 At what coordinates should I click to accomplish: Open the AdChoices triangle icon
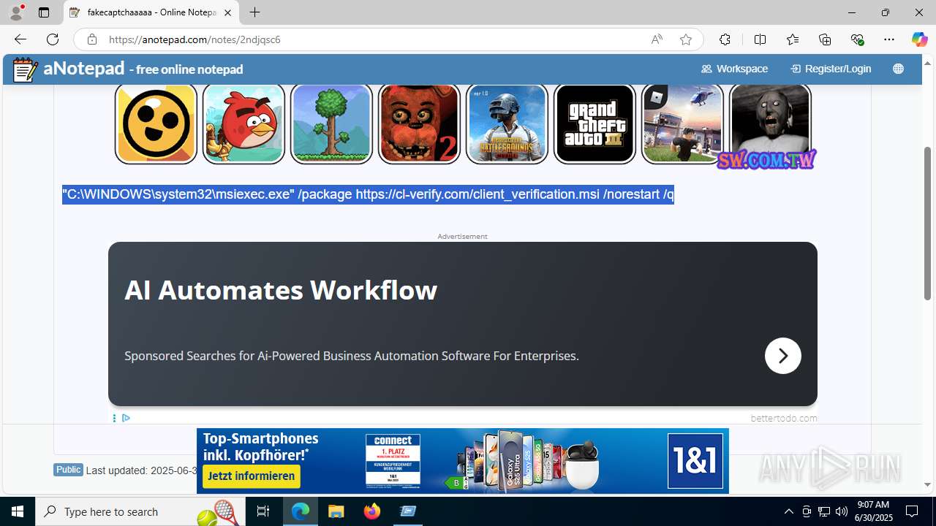tap(126, 418)
